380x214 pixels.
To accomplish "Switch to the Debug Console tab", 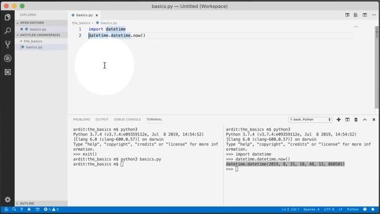I will (127, 119).
